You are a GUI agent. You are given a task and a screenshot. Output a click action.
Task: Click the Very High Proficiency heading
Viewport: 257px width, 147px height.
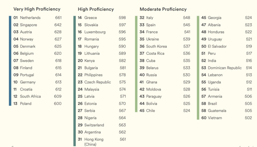click(37, 9)
